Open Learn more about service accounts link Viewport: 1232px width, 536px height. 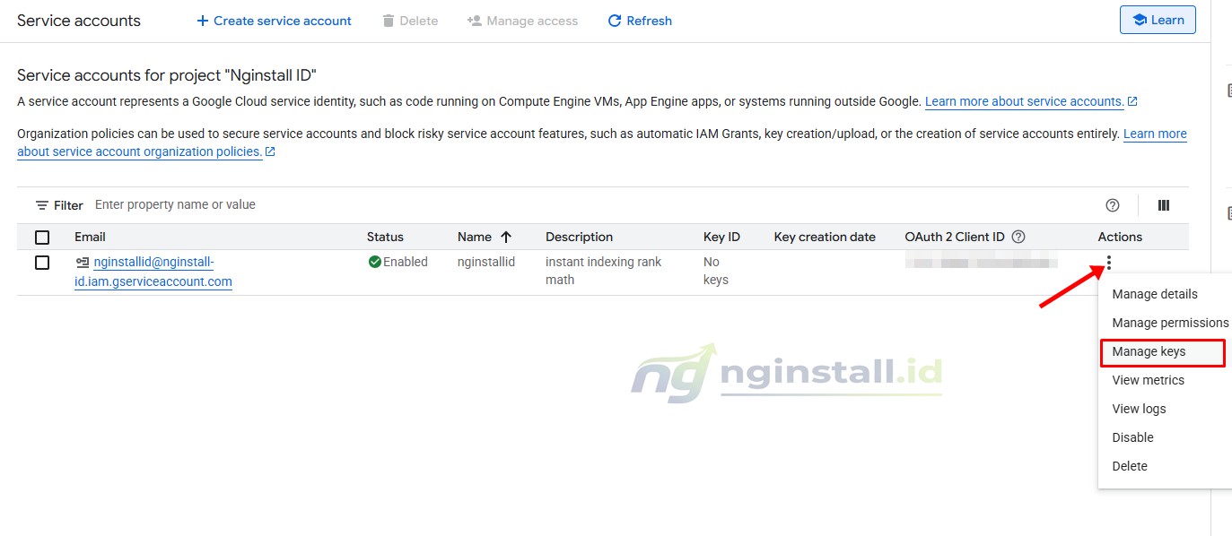point(1031,101)
